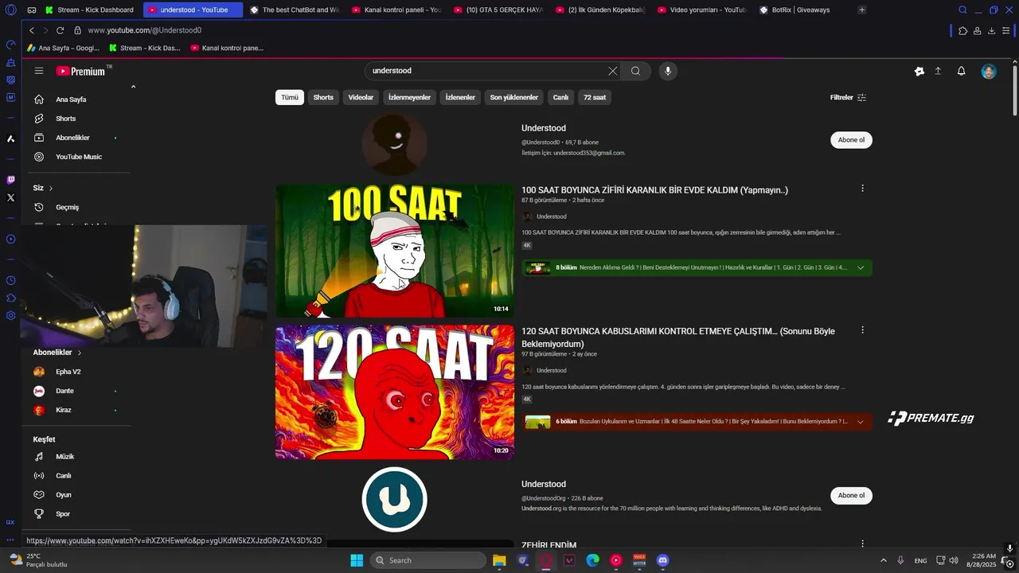This screenshot has width=1019, height=573.
Task: Open a new browser tab with plus
Action: click(x=861, y=10)
